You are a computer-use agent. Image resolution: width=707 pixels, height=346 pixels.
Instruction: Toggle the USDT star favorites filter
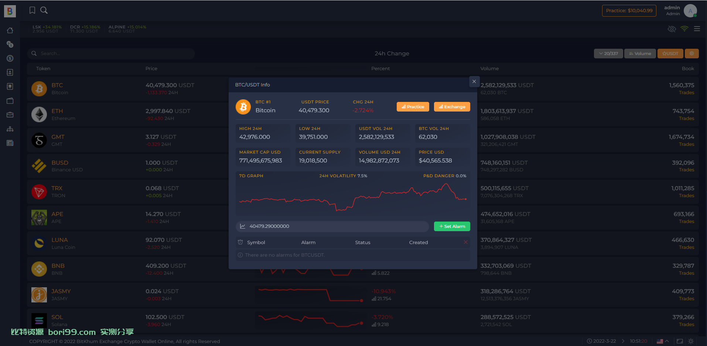pos(670,54)
